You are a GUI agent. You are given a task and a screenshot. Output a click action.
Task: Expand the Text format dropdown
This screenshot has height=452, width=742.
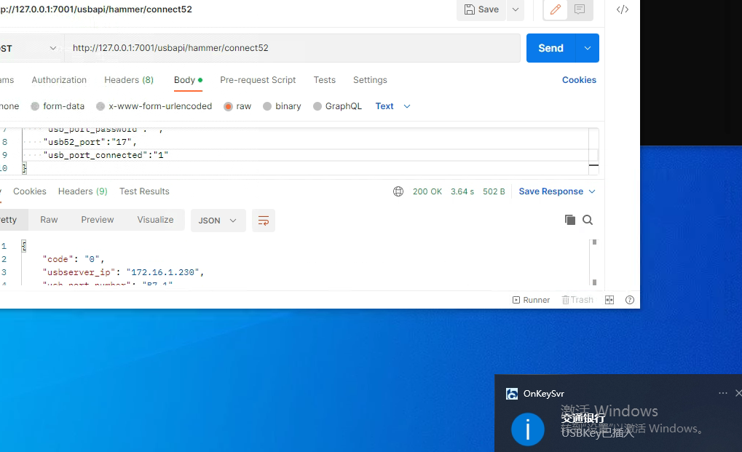[393, 106]
